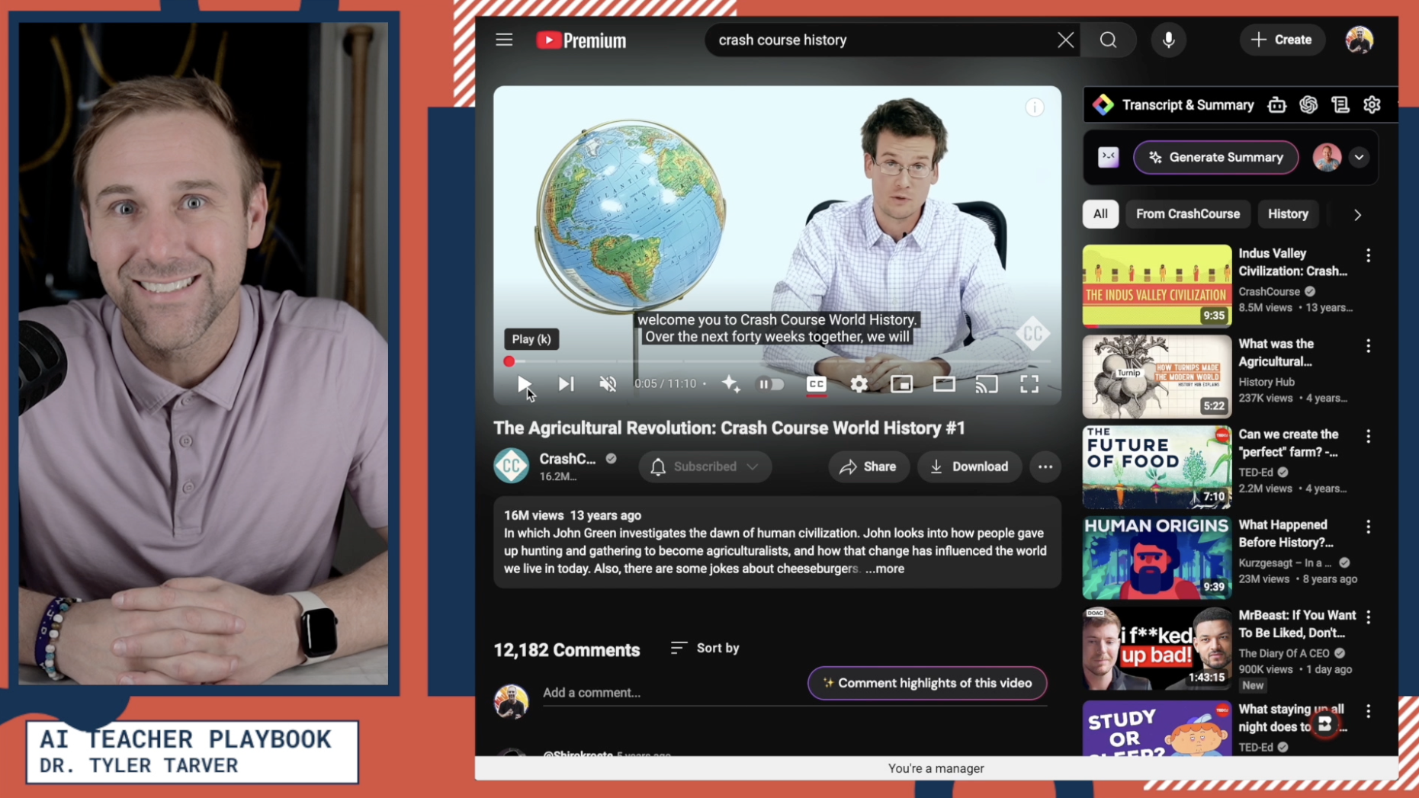Toggle the autoplay switch
This screenshot has height=798, width=1419.
tap(770, 384)
